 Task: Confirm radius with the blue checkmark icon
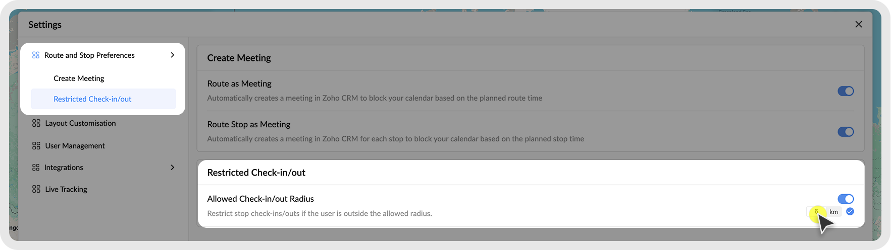[850, 211]
